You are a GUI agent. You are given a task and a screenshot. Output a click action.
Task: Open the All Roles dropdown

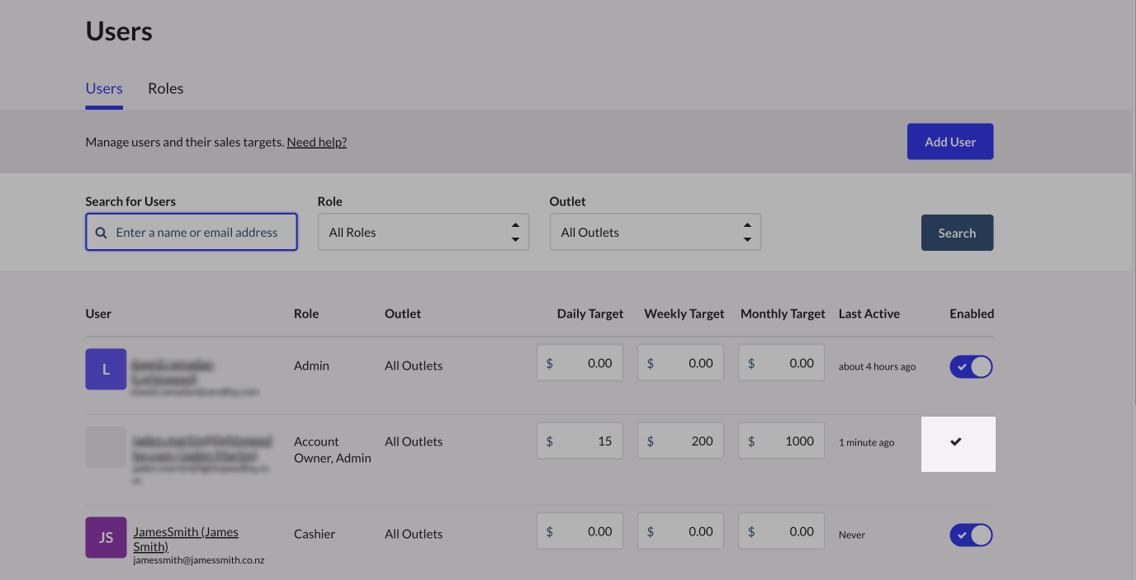coord(423,233)
